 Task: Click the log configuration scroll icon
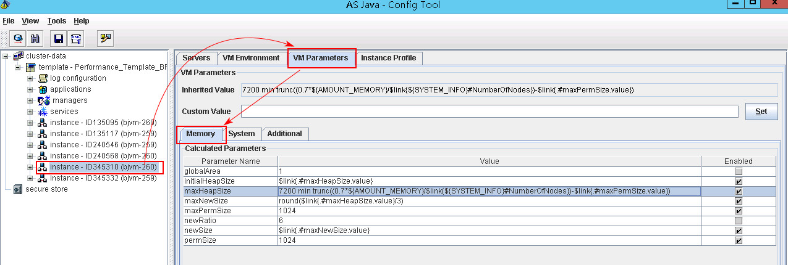point(43,78)
